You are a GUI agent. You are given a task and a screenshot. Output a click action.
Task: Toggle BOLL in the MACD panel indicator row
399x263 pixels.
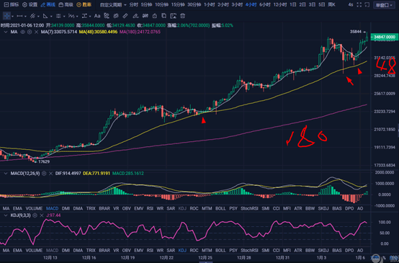point(220,208)
